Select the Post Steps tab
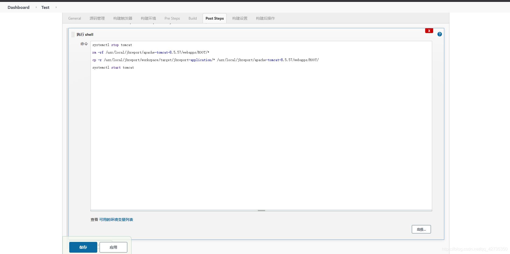The height and width of the screenshot is (254, 510). 214,18
